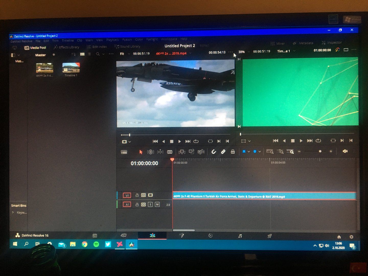Open the Trim menu

[55, 41]
